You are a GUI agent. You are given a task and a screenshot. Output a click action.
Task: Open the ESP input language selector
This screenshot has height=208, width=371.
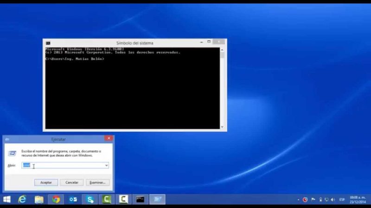tap(342, 200)
